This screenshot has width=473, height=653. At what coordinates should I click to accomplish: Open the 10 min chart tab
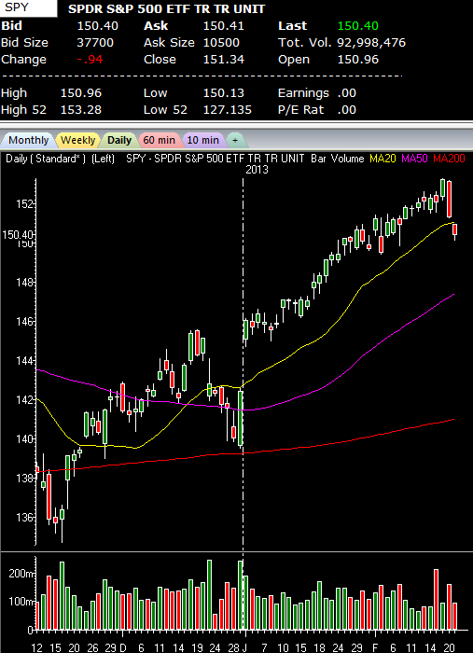[202, 140]
